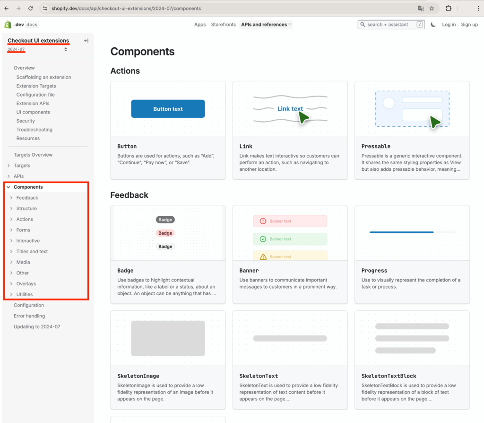
Task: Open the Badge component card
Action: pos(168,255)
